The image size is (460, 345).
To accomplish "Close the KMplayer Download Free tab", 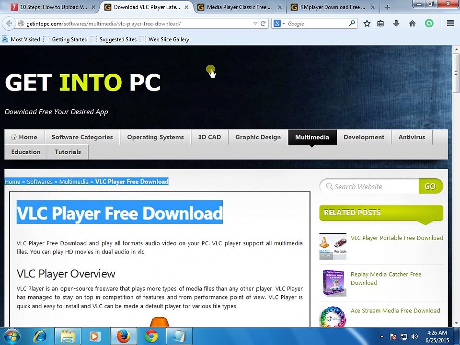I will pyautogui.click(x=373, y=7).
